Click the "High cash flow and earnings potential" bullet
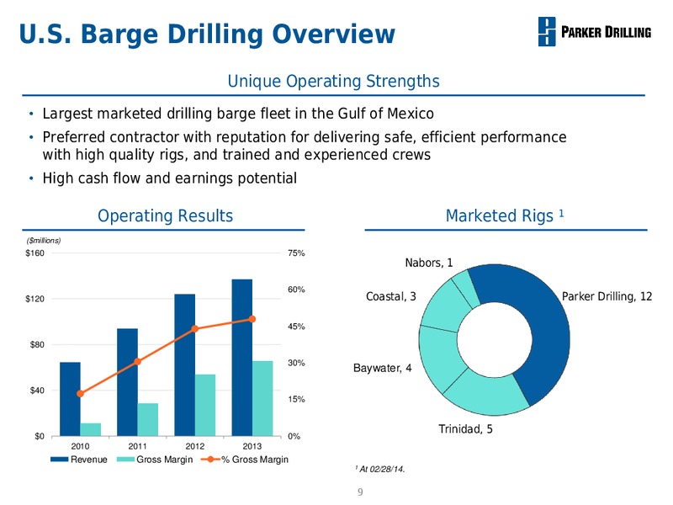 [x=170, y=178]
